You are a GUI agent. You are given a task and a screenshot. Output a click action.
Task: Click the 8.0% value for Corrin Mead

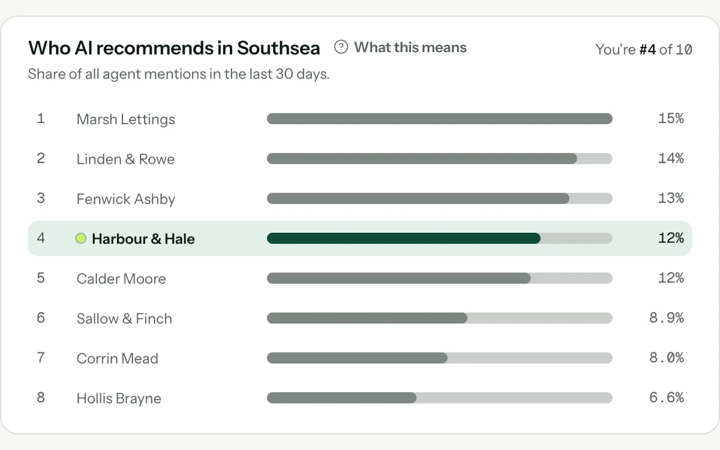667,358
